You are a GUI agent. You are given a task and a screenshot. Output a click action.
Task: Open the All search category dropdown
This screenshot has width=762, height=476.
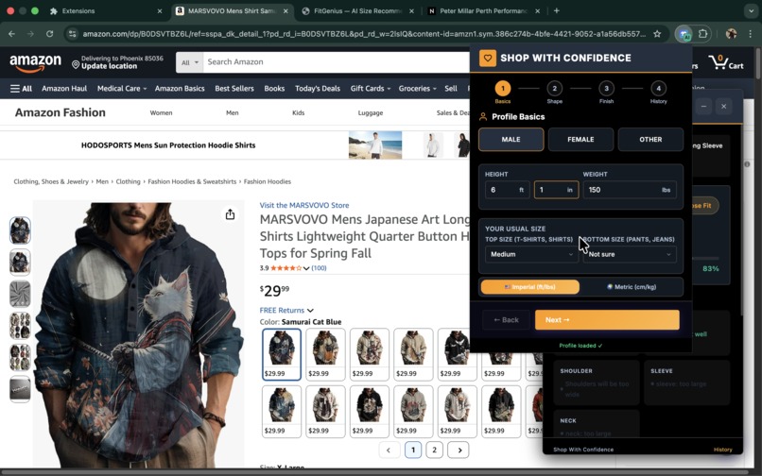(189, 62)
